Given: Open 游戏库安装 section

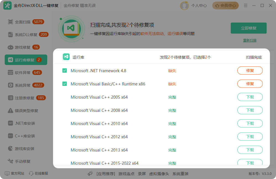Looking at the screenshot, I should [x=26, y=149].
